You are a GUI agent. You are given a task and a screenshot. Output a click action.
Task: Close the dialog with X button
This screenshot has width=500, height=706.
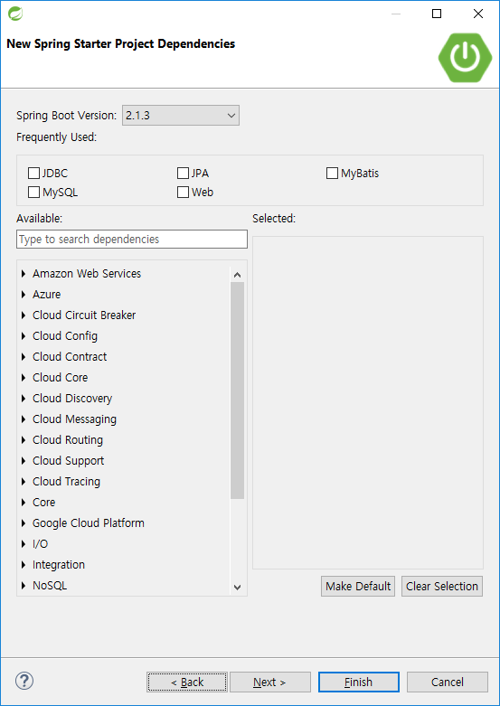(x=478, y=14)
